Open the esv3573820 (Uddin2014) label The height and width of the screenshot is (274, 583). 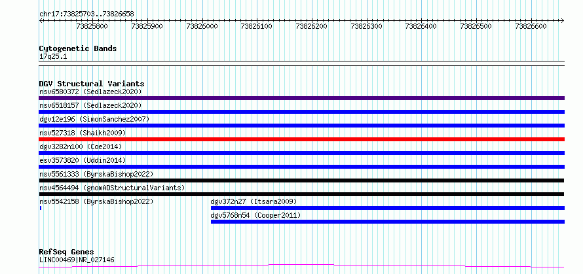pyautogui.click(x=83, y=160)
